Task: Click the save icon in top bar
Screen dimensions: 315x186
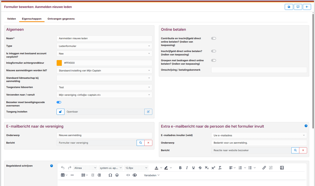Action: (289, 7)
